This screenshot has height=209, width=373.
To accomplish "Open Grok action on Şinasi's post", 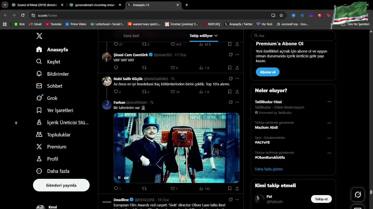I will [231, 55].
